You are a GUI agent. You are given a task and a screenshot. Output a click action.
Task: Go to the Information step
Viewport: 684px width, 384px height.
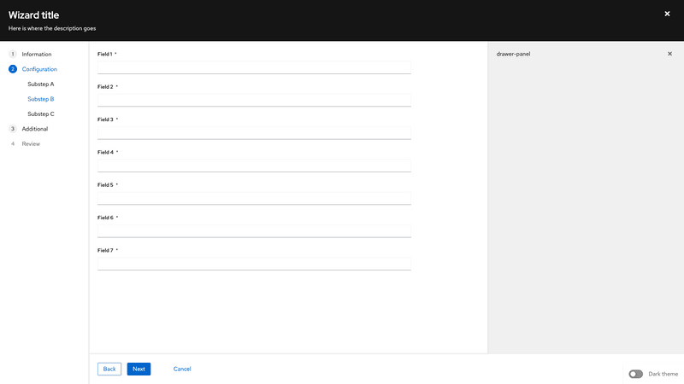coord(37,54)
